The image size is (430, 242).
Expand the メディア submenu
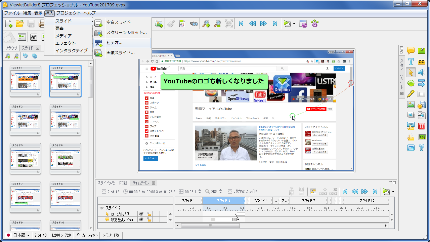63,36
